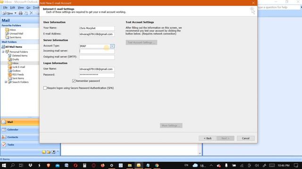Open Chrome from taskbar
This screenshot has height=169, width=302.
(x=157, y=165)
